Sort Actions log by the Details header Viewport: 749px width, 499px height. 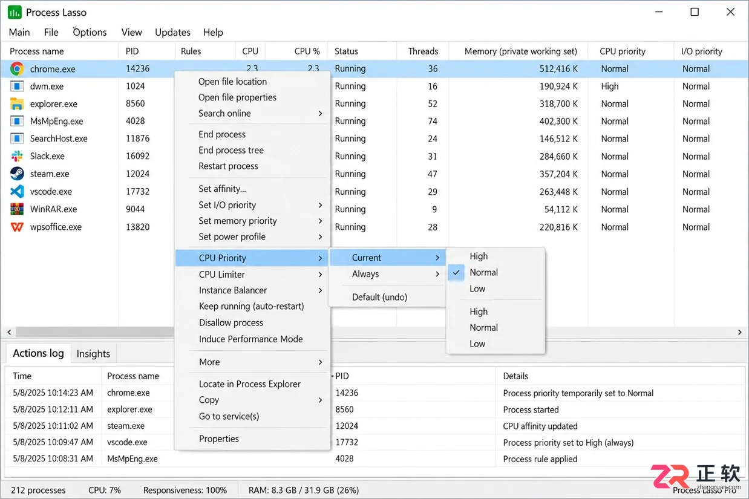click(515, 376)
